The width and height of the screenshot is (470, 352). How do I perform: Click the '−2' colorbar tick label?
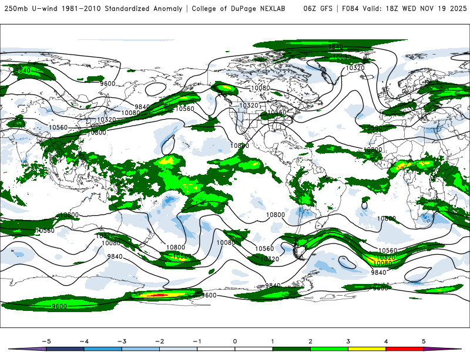tap(159, 341)
